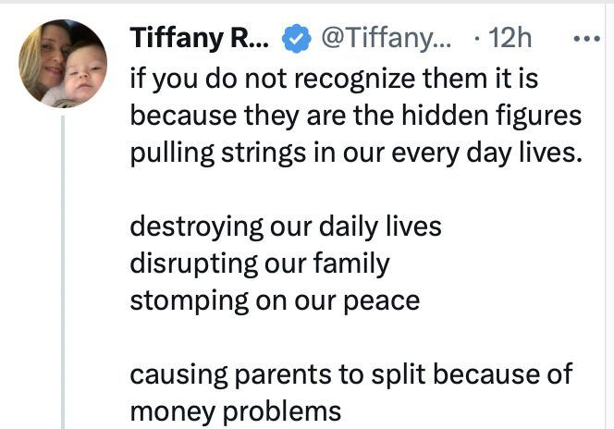
Task: Select the line 'stomping on our peace'
Action: pos(275,300)
